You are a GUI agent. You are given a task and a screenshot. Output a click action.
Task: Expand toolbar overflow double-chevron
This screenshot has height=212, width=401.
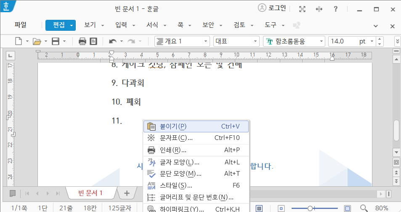(x=397, y=41)
